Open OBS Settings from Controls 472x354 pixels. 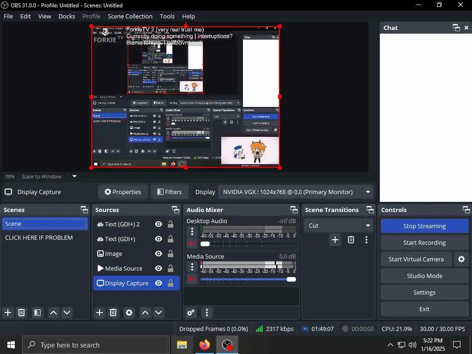[x=425, y=292]
